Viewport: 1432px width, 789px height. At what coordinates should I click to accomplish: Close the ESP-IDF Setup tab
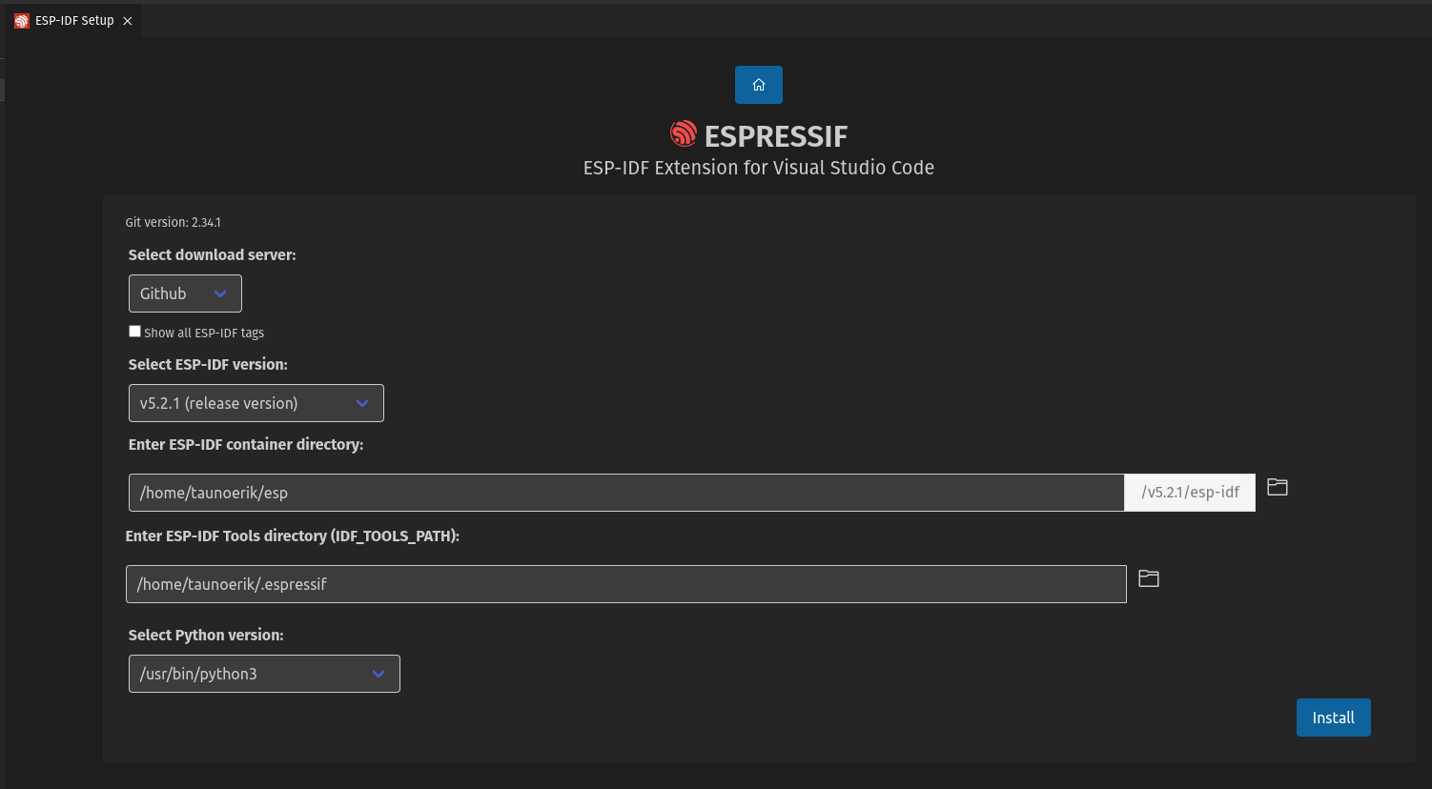coord(128,21)
